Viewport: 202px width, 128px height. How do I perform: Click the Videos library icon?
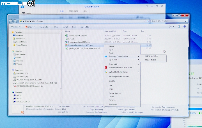(x=15, y=64)
